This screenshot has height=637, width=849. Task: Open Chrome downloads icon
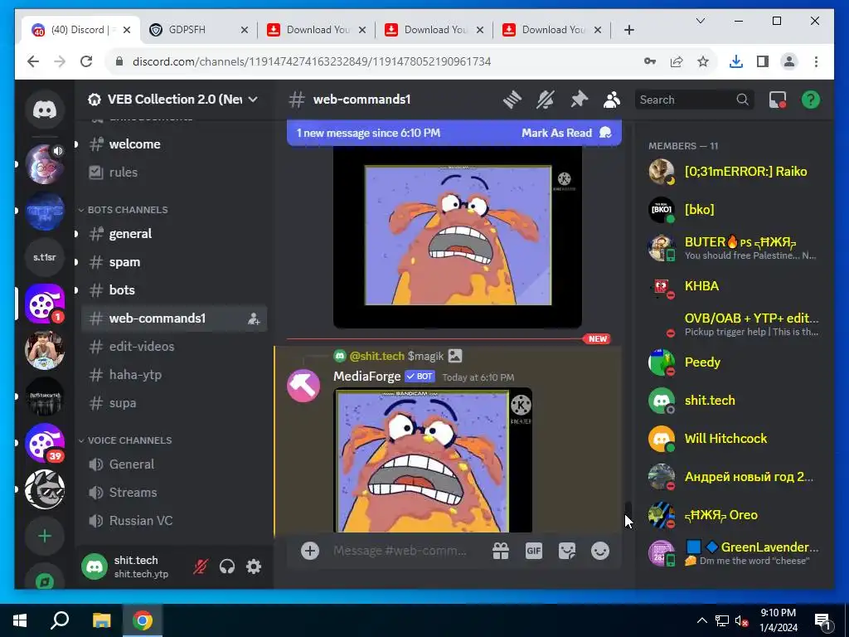click(736, 61)
